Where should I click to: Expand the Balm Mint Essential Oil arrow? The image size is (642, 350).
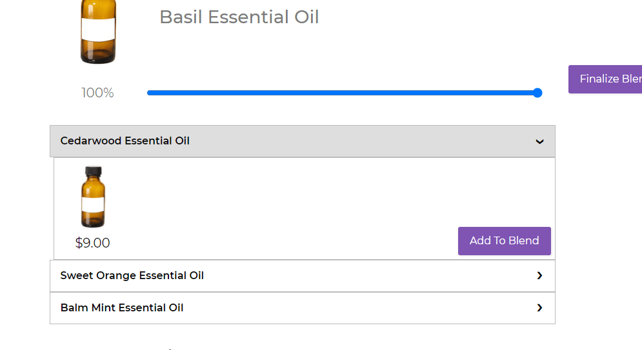pyautogui.click(x=539, y=308)
